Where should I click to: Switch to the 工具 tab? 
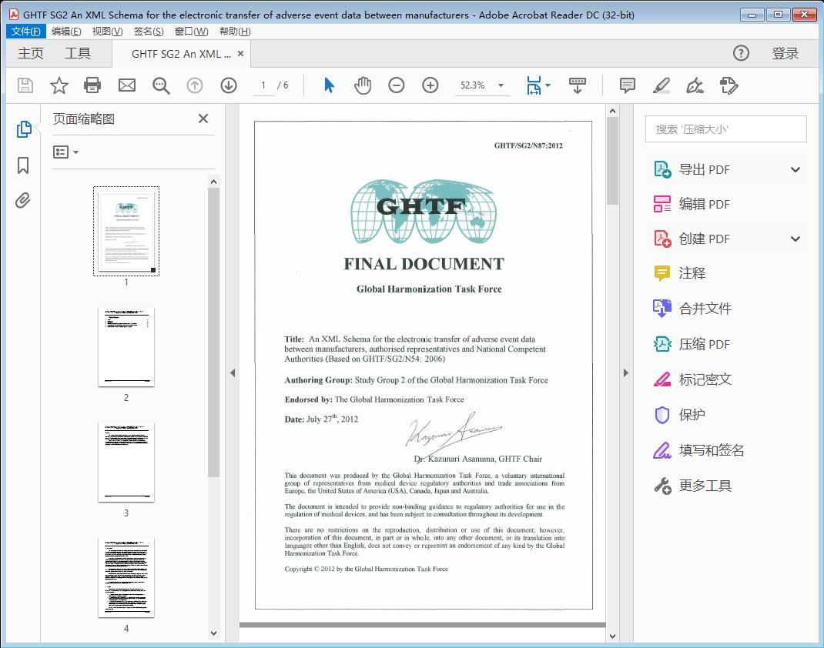(78, 53)
